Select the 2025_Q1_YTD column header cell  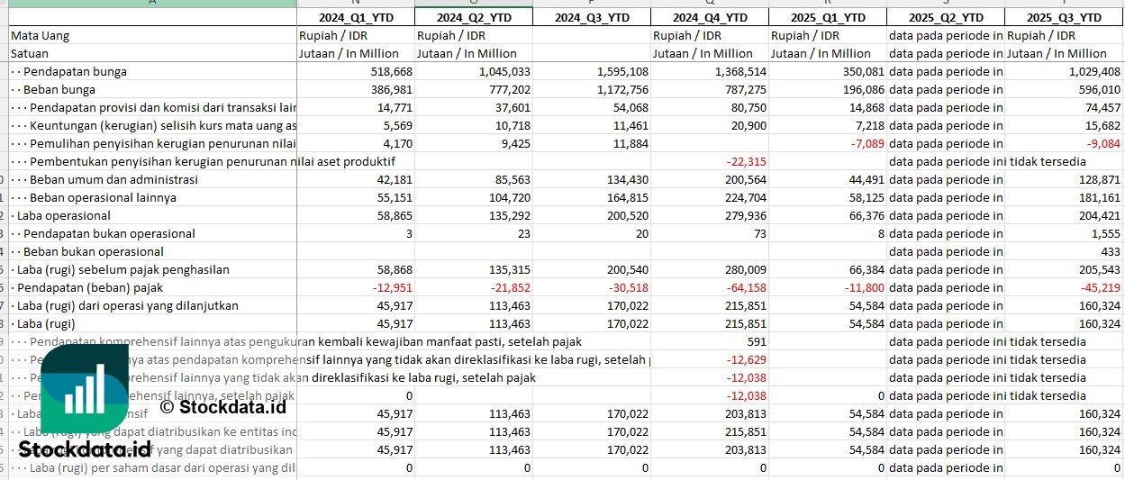[x=828, y=17]
